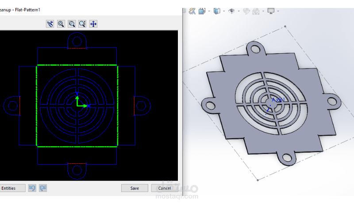Click the Apply Scene icon
354x204 pixels.
click(256, 11)
